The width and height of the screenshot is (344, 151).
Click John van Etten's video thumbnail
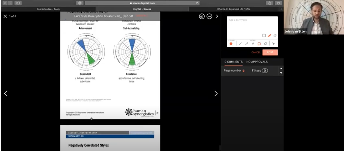(x=314, y=17)
